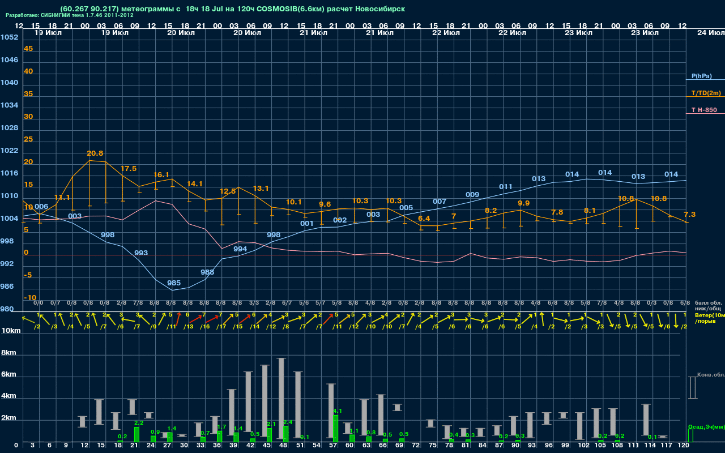Click the temperature value 14.1
This screenshot has width=725, height=453.
(x=195, y=184)
